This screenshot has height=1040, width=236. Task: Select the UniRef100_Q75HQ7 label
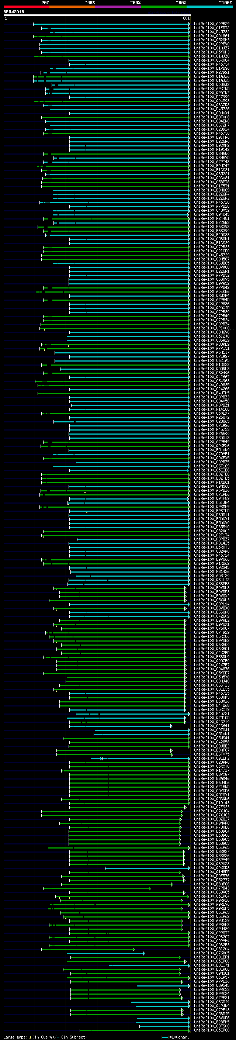point(212,629)
